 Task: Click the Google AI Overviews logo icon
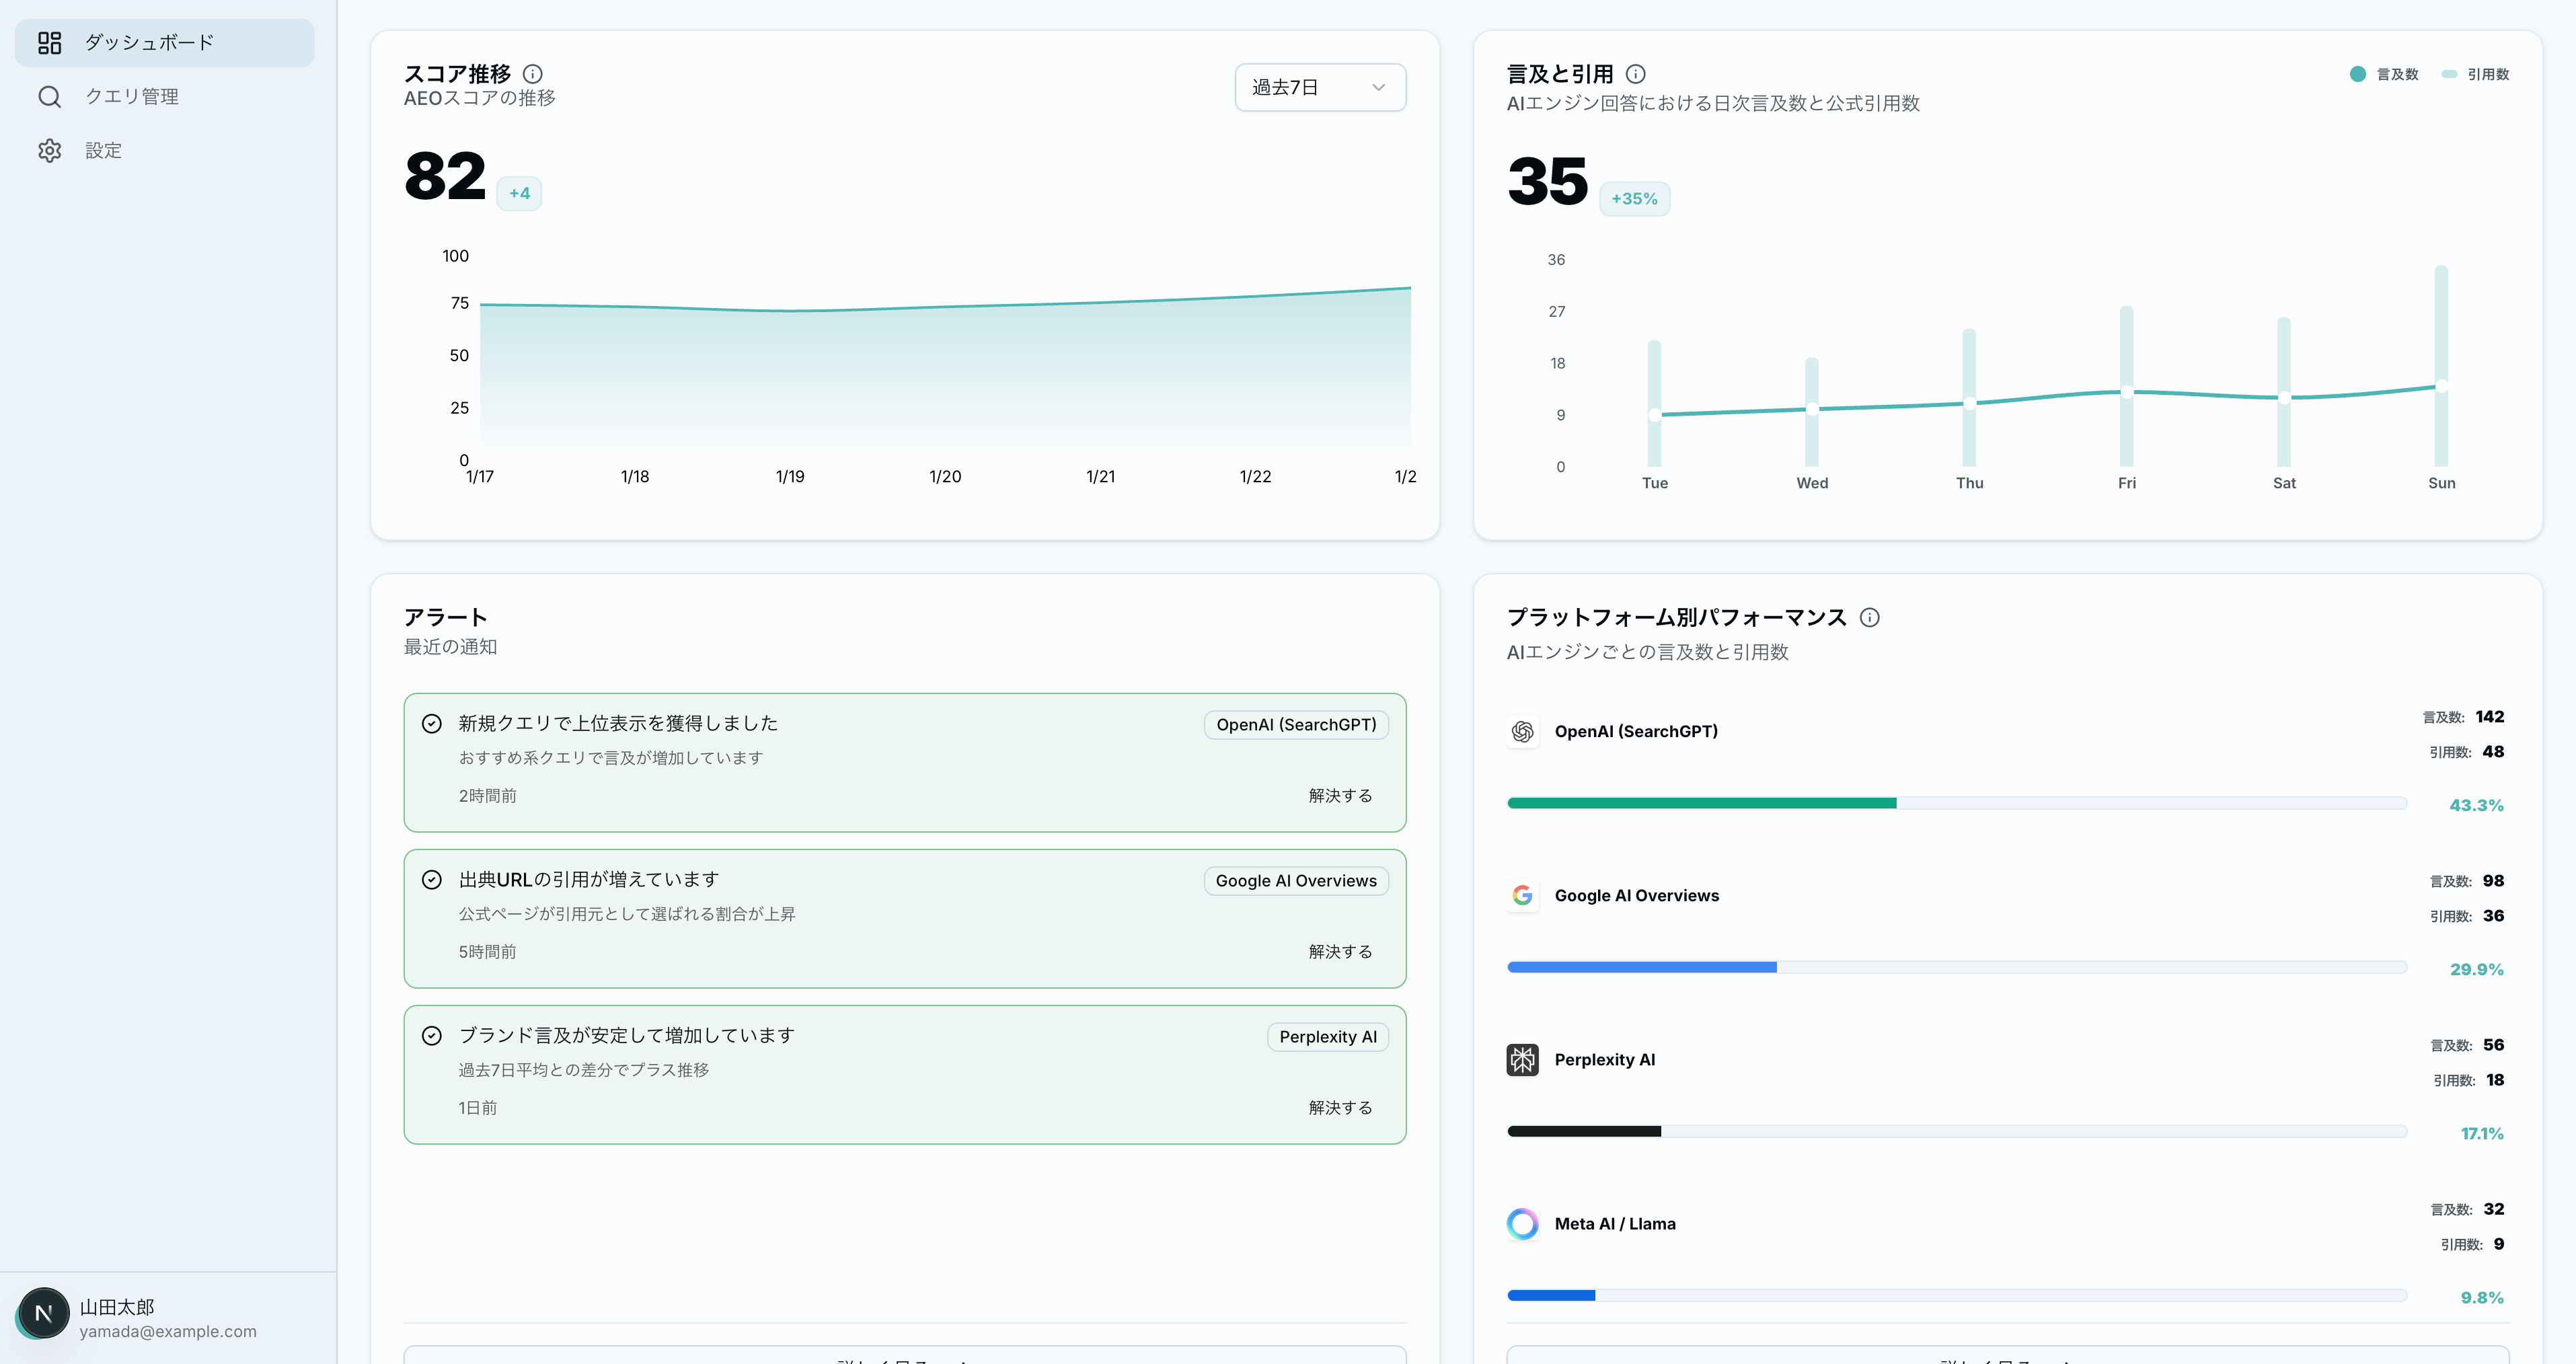[1523, 896]
